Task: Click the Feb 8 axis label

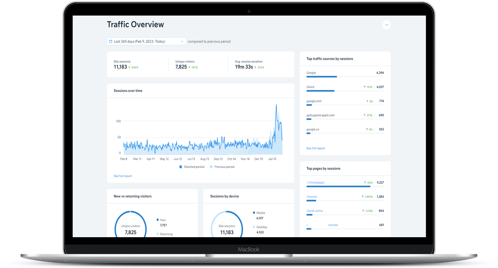Action: point(124,159)
